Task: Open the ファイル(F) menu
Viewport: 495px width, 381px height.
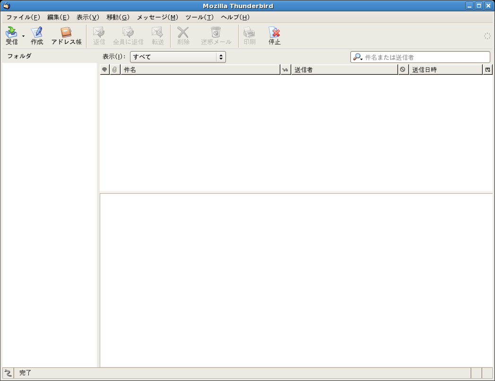Action: [23, 17]
